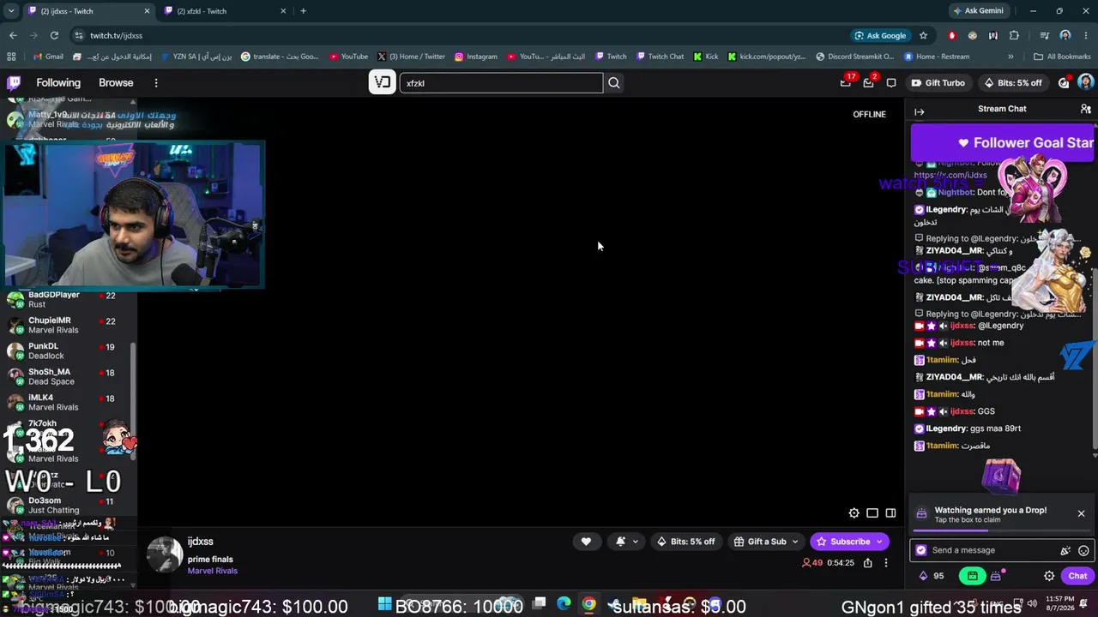Go back to the previous page
This screenshot has height=617, width=1098.
[x=13, y=35]
